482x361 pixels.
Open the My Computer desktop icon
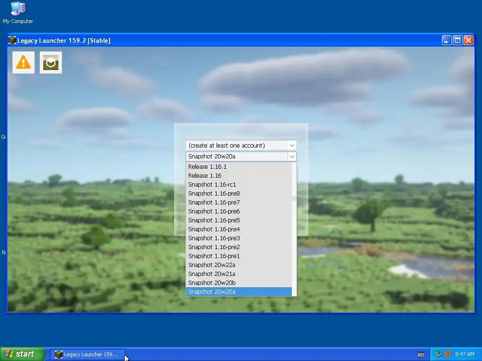18,13
